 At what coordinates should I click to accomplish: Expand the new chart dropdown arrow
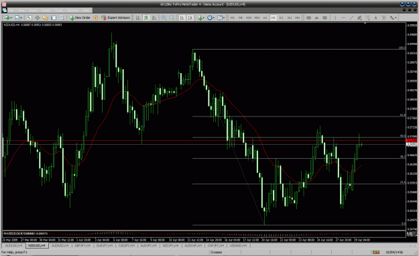pos(11,18)
